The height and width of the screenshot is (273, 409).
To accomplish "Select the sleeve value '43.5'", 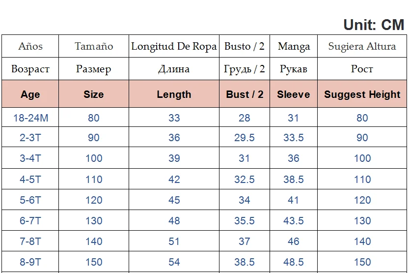I will pos(294,221).
